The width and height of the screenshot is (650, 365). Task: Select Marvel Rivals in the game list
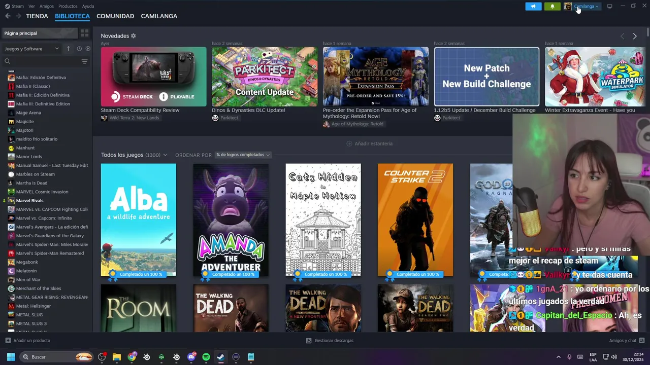[x=29, y=201]
